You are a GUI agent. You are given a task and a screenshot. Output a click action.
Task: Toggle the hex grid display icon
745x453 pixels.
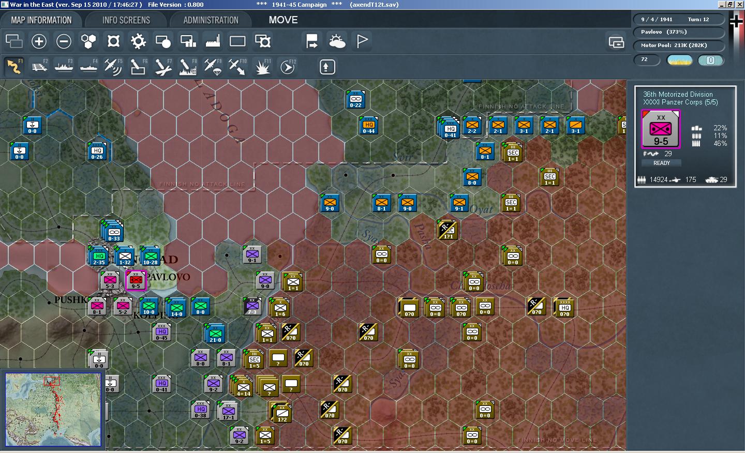(x=88, y=41)
